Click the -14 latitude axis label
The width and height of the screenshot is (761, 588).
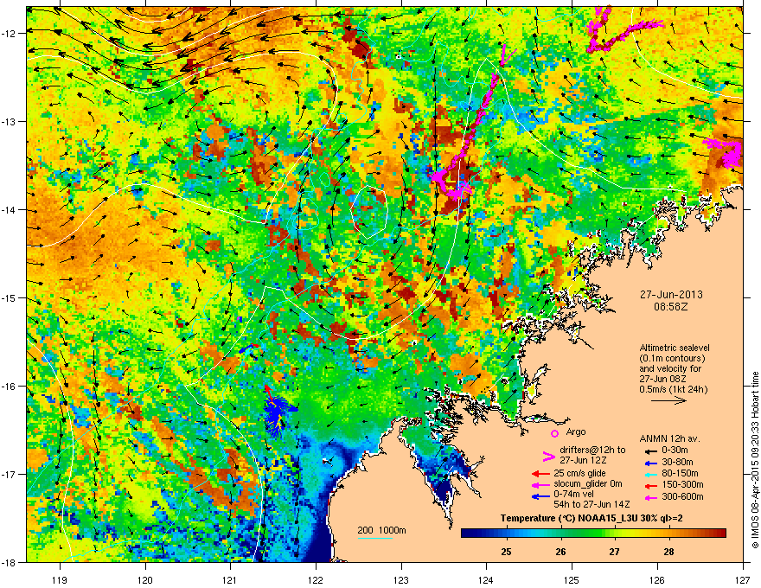click(x=10, y=210)
